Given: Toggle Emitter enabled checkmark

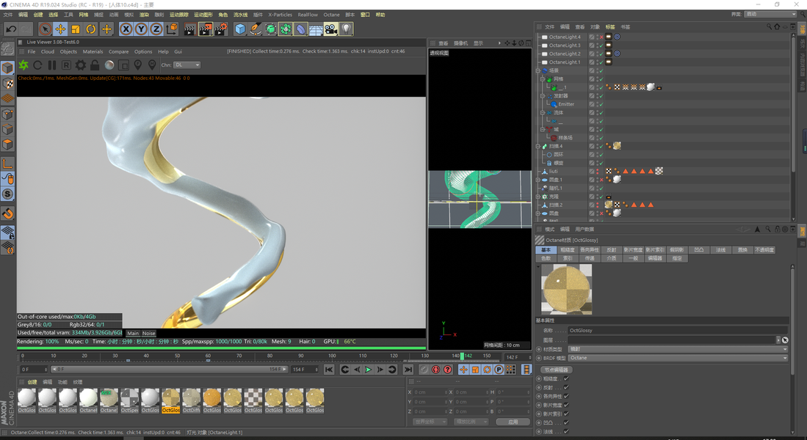Looking at the screenshot, I should (601, 104).
